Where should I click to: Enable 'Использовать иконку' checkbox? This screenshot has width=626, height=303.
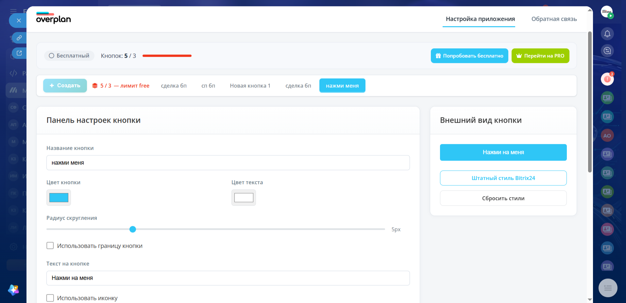coord(50,298)
